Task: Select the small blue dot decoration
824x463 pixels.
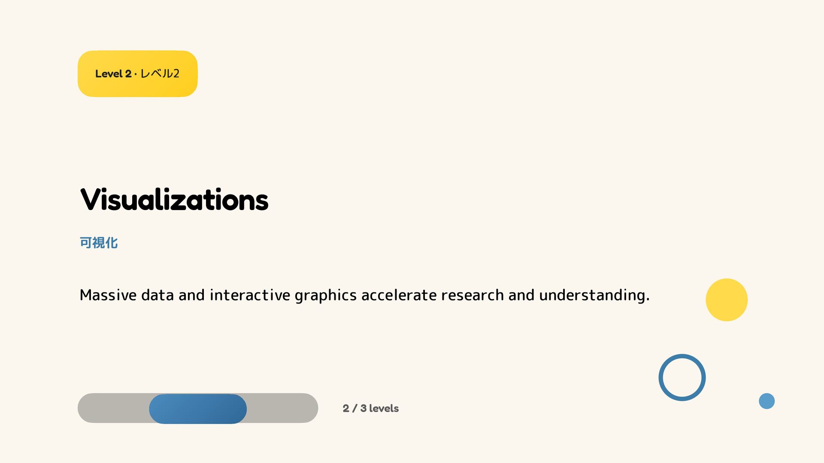Action: point(766,401)
